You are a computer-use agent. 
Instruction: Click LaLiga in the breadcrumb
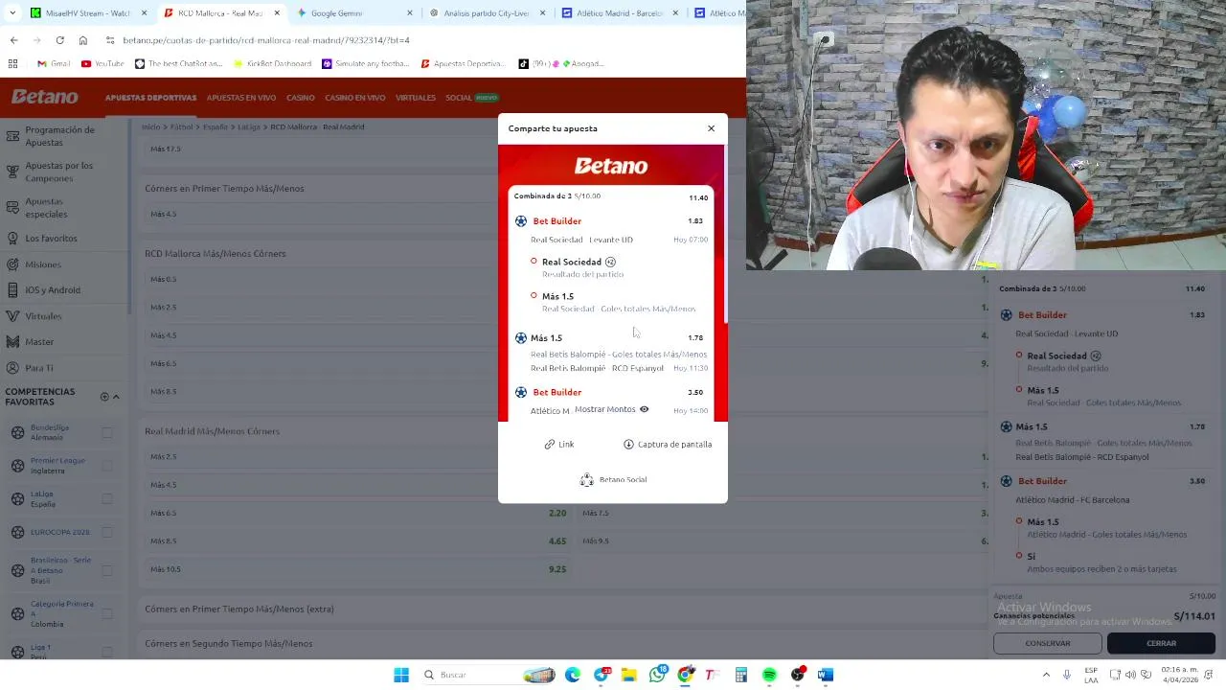pyautogui.click(x=248, y=126)
